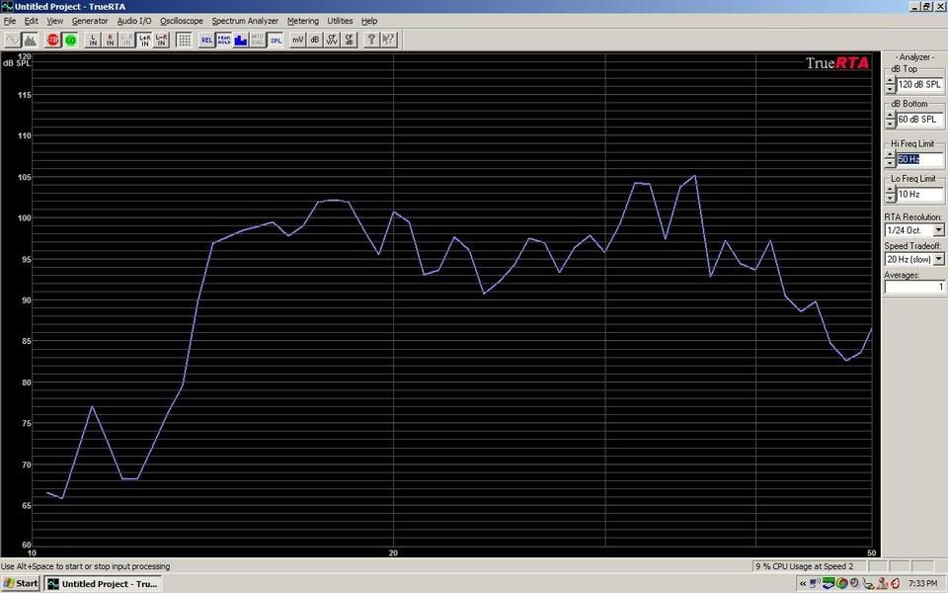
Task: Expand hidden system tray icons chevron
Action: tap(802, 583)
